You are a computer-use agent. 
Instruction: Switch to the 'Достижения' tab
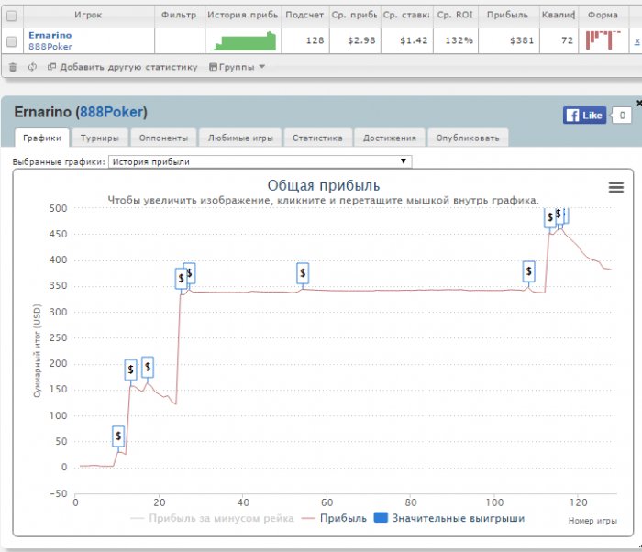coord(390,138)
